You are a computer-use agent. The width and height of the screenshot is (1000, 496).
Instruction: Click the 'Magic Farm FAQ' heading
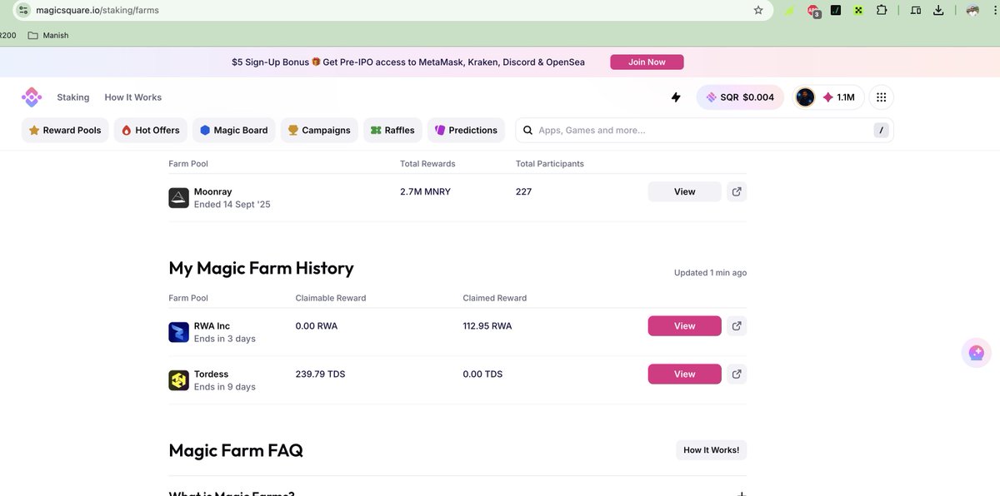point(236,450)
